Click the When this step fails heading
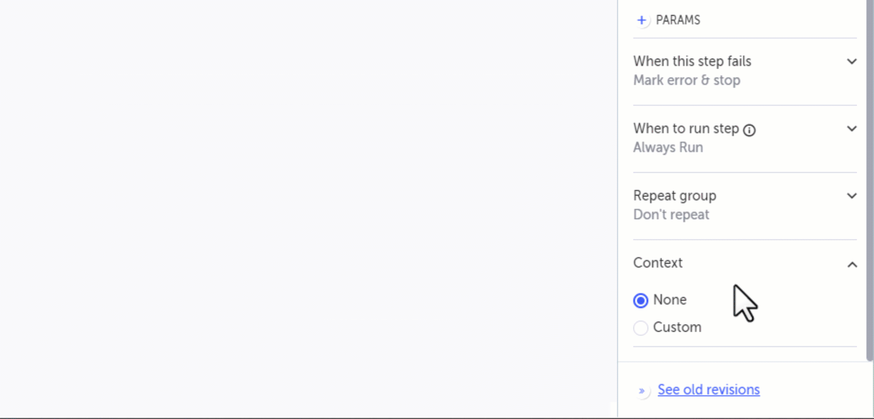The image size is (874, 419). point(692,61)
